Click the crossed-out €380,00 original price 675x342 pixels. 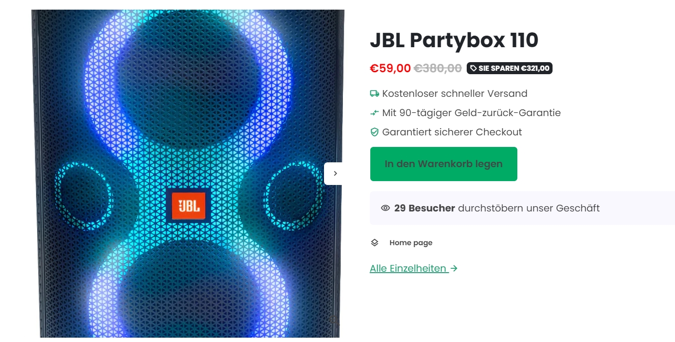(438, 68)
